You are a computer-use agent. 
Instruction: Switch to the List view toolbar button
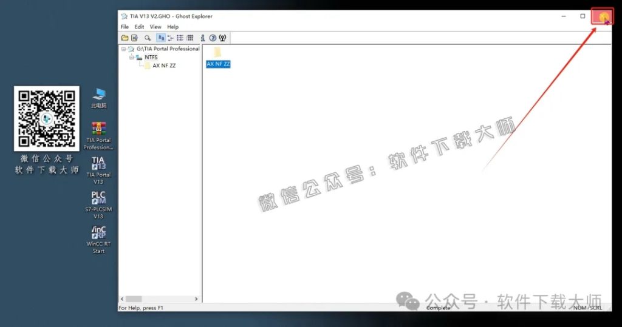click(x=180, y=38)
